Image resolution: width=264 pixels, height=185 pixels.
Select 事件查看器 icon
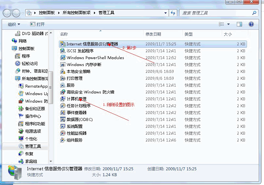(x=63, y=113)
